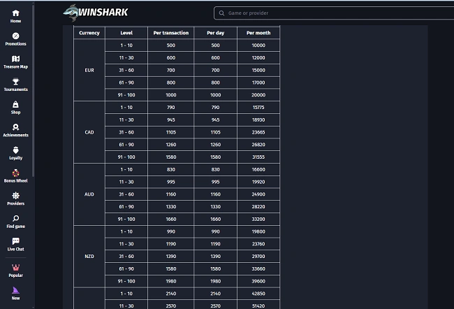This screenshot has width=454, height=309.
Task: Click the 33660 per month value
Action: (x=258, y=268)
